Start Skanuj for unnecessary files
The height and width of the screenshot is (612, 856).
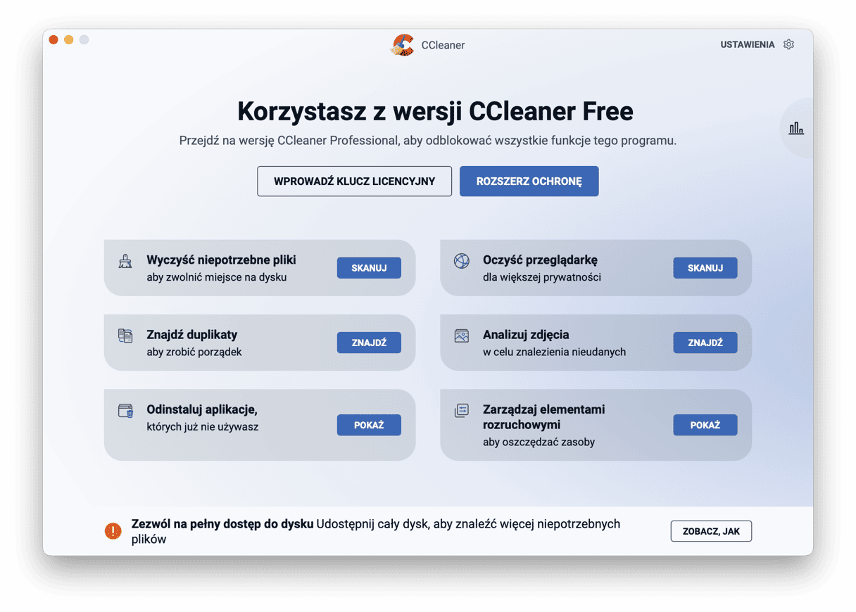coord(369,268)
